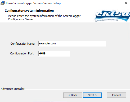The width and height of the screenshot is (130, 102).
Task: Close the Screen Server Setup window
Action: tap(126, 3)
